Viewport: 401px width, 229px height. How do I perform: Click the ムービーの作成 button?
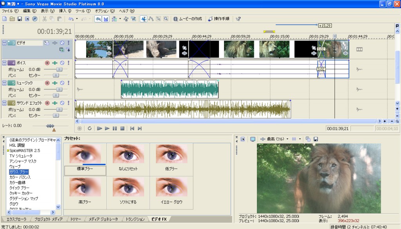point(188,19)
